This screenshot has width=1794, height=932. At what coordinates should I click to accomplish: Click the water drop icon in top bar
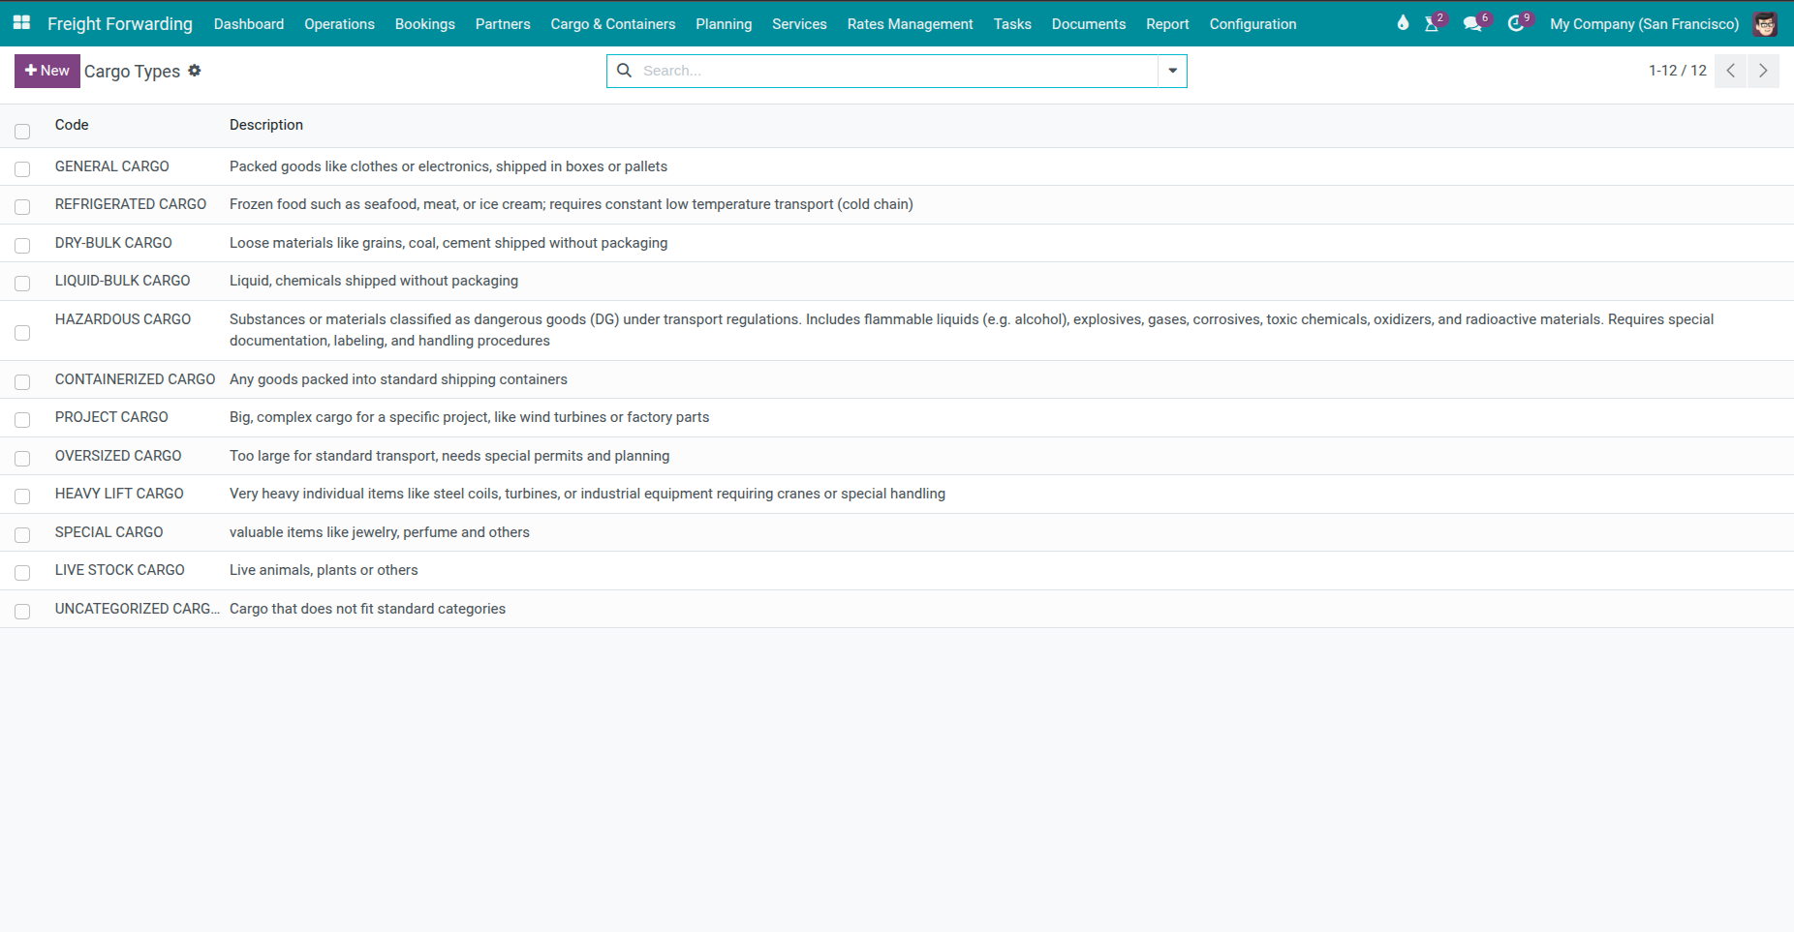pyautogui.click(x=1403, y=23)
